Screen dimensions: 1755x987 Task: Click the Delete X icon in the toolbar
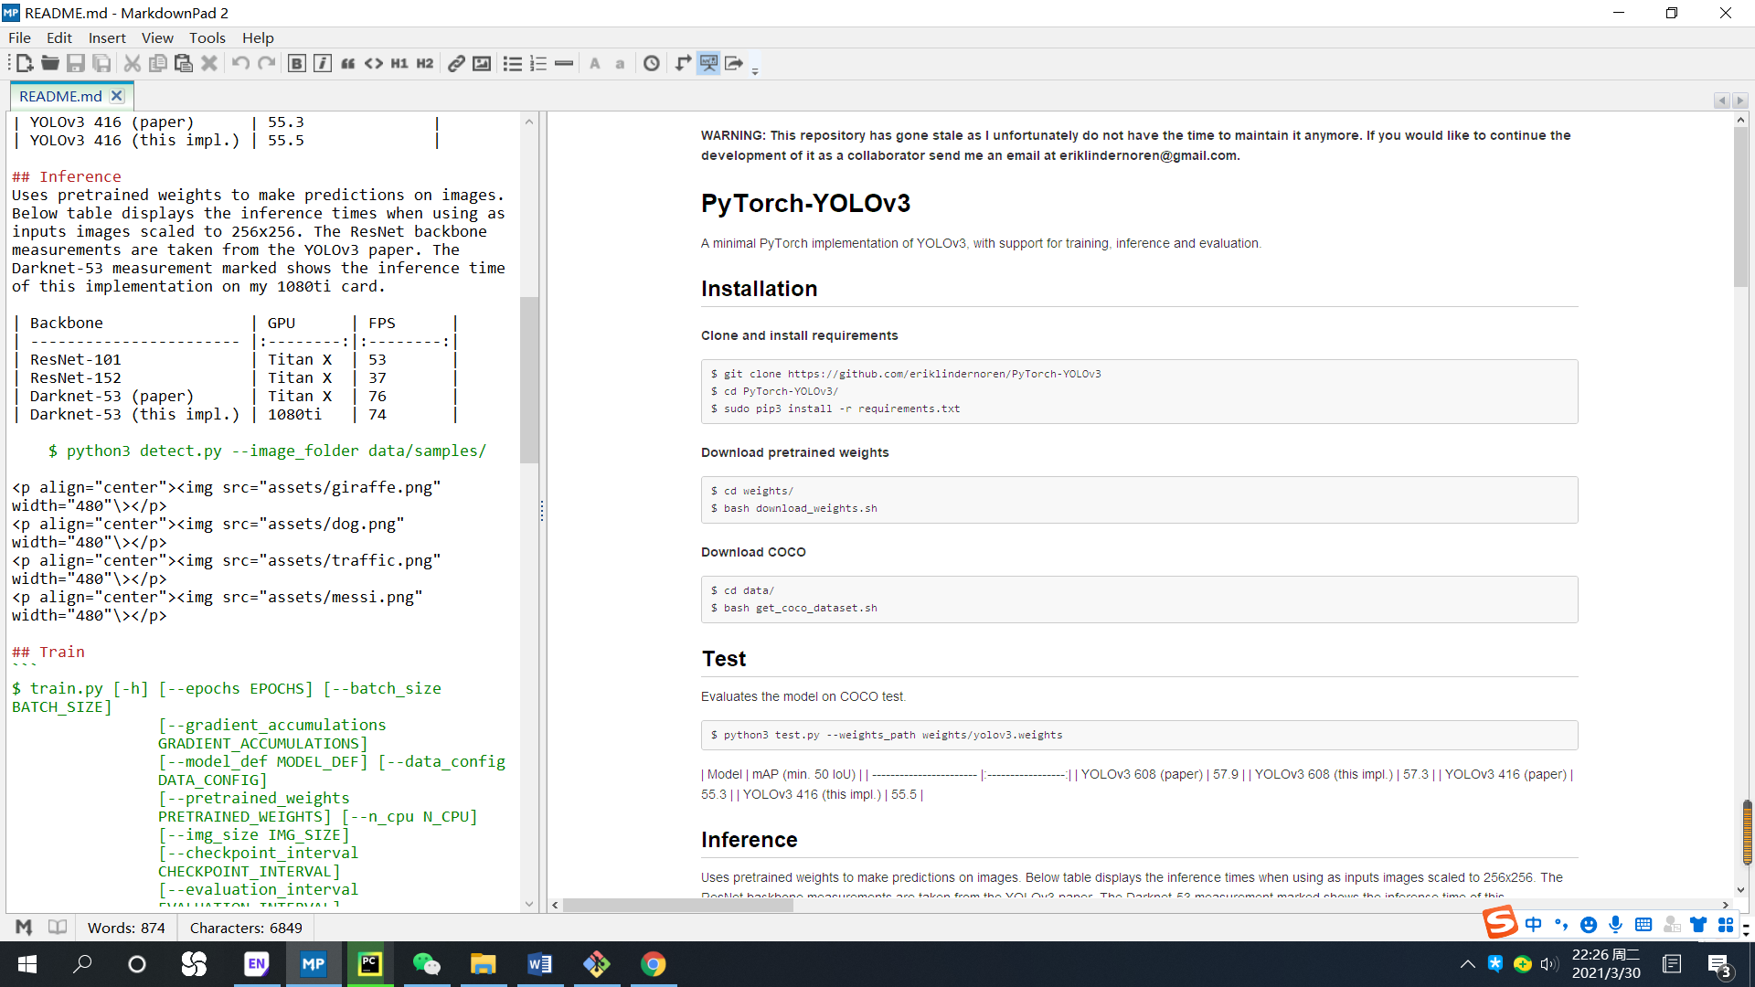pos(209,63)
